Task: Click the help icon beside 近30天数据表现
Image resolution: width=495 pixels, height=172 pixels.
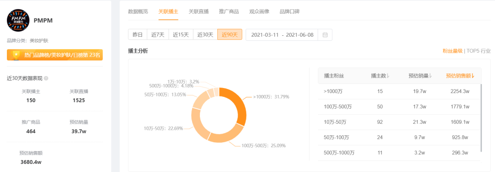Action: coord(46,78)
